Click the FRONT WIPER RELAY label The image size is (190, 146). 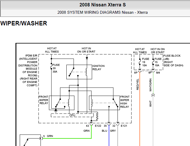(x=44, y=100)
